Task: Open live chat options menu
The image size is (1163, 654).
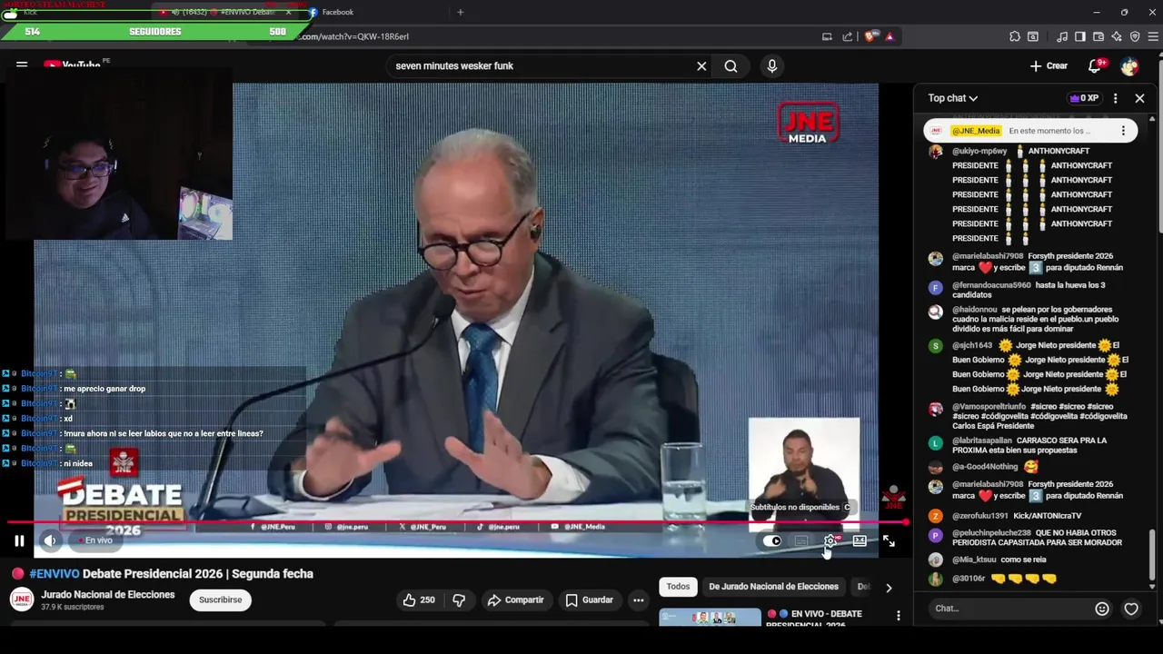Action: (x=1116, y=98)
